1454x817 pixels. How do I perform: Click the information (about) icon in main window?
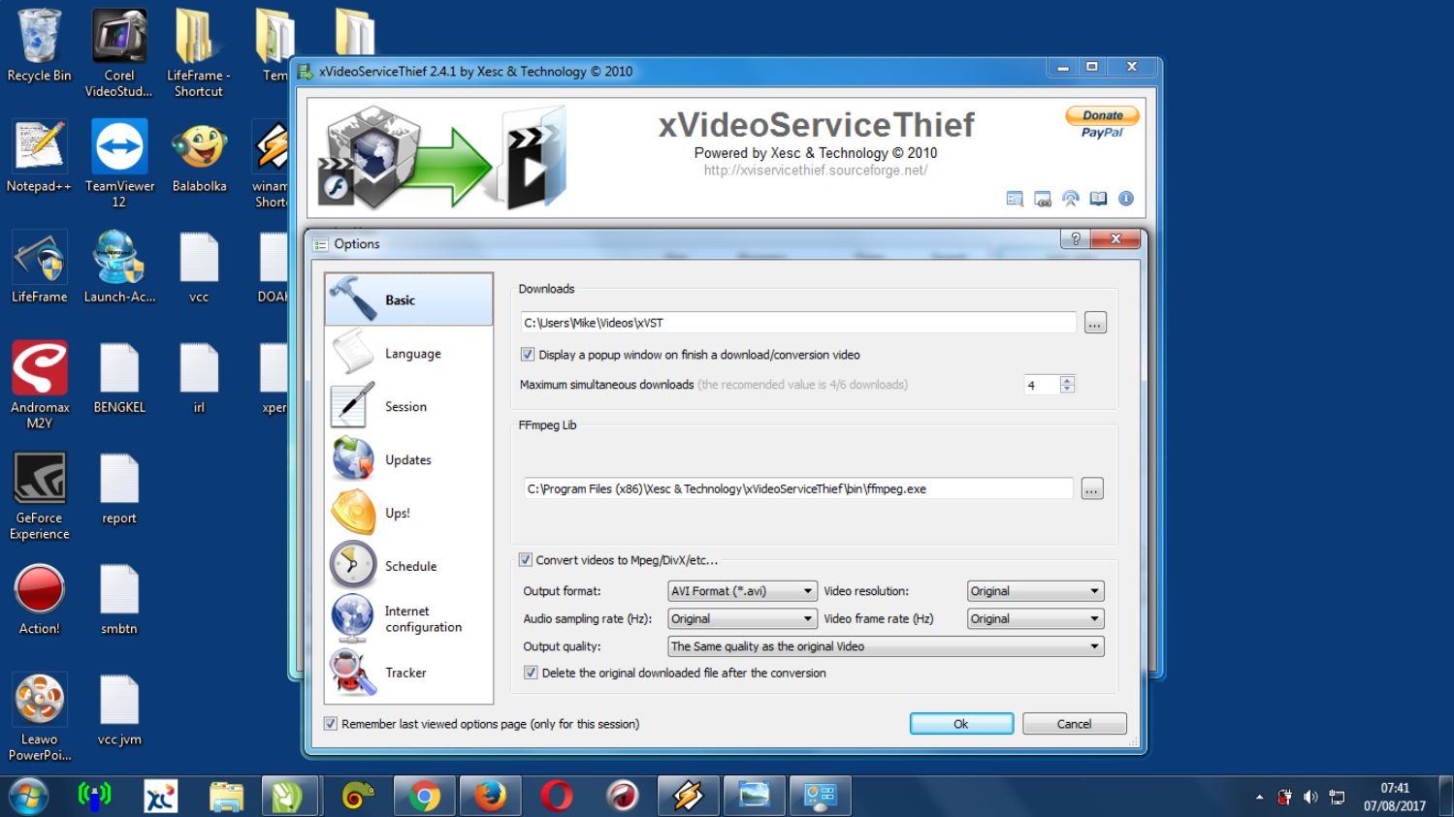tap(1125, 199)
